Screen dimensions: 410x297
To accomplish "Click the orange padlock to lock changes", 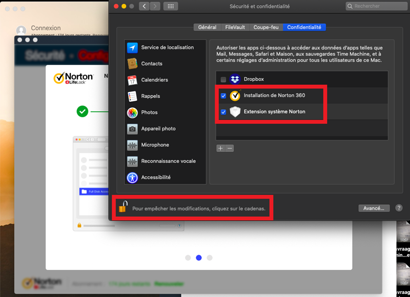I will click(x=123, y=207).
